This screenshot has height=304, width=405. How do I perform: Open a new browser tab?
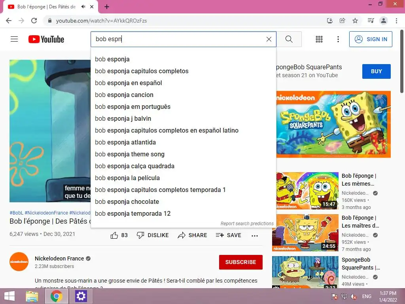point(107,7)
